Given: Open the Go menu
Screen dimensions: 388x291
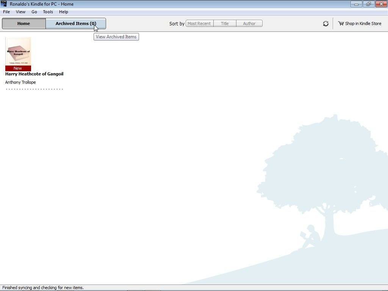Looking at the screenshot, I should click(x=34, y=12).
